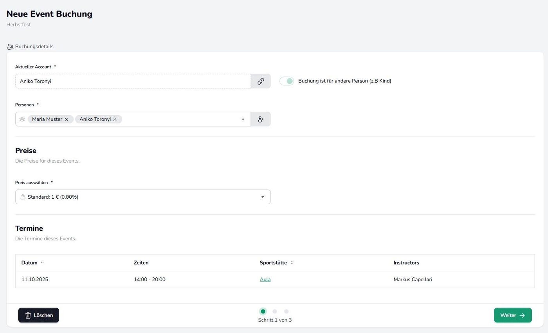Screen dimensions: 548x333
Task: Jump to step 3 dot indicator
Action: coord(287,311)
